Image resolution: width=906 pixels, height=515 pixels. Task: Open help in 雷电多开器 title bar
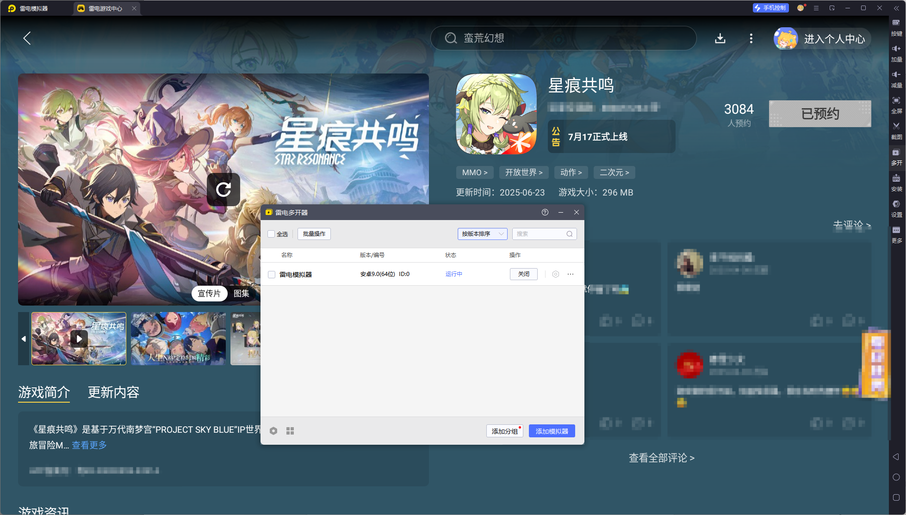[545, 212]
